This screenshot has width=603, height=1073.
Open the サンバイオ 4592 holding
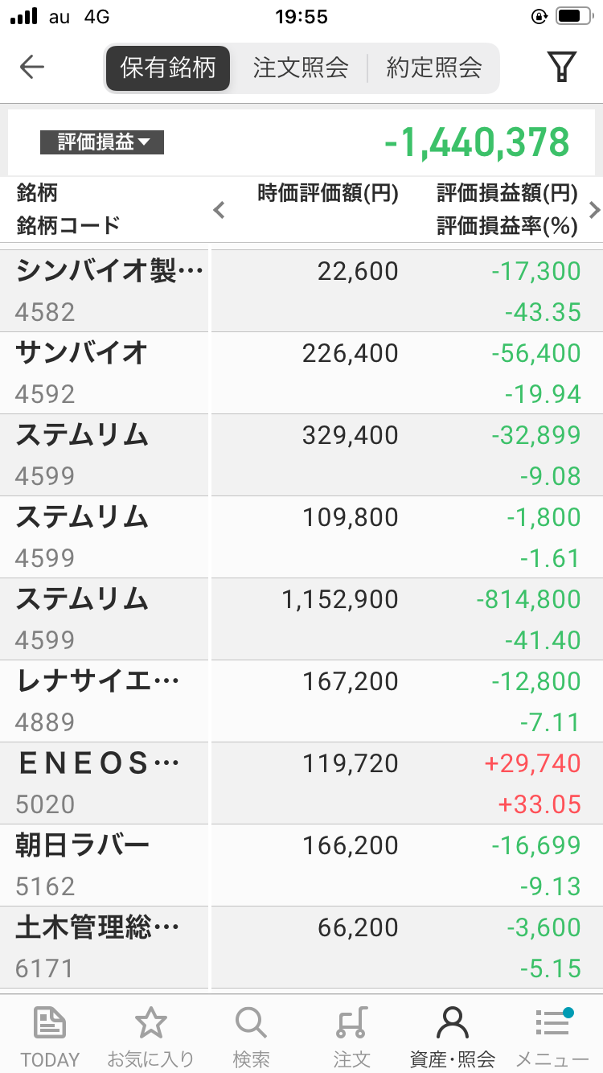(301, 373)
